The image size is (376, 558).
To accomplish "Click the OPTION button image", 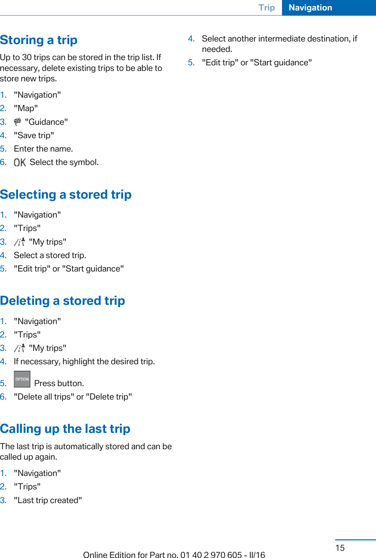I will pyautogui.click(x=22, y=379).
